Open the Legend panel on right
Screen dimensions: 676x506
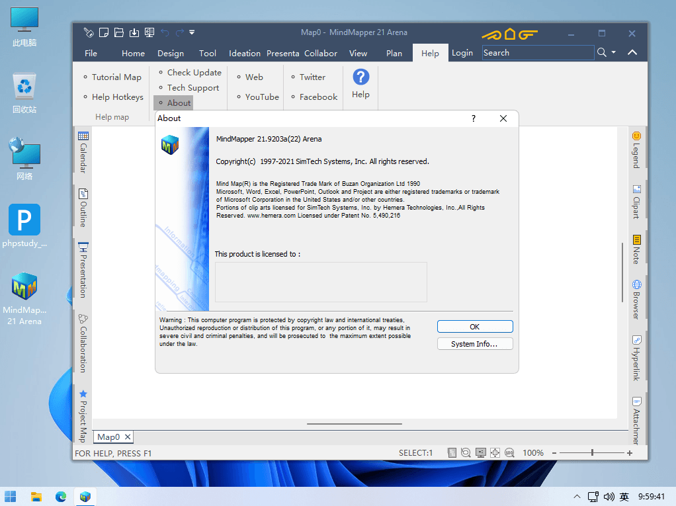pyautogui.click(x=636, y=150)
